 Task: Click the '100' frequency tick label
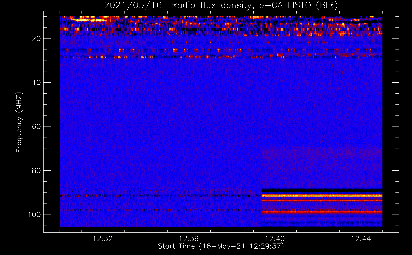(34, 214)
